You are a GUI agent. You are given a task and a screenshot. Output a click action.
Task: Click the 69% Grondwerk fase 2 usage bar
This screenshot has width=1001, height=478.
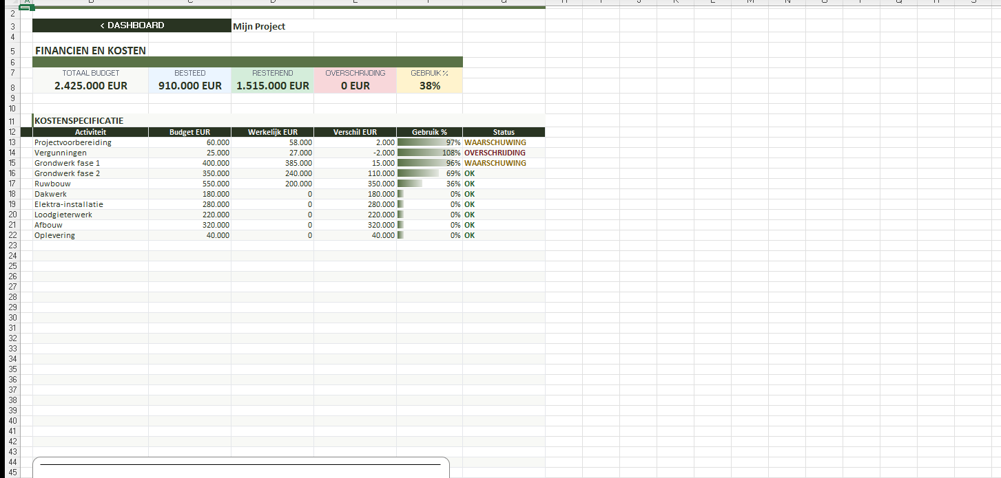point(429,173)
